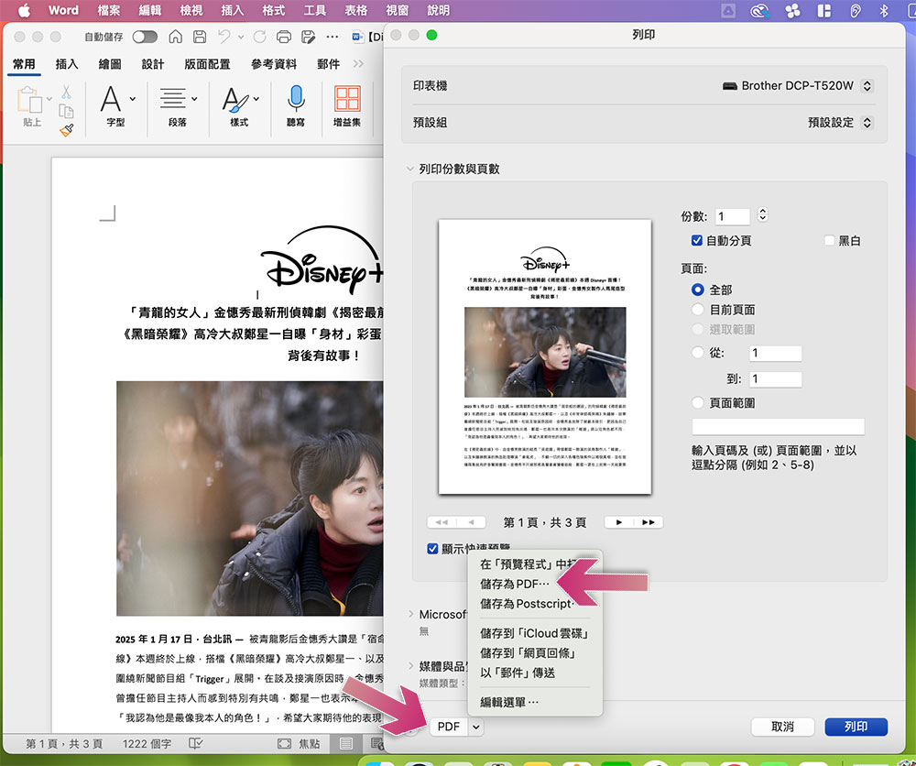Click the 取消 button
Image resolution: width=916 pixels, height=766 pixels.
(x=782, y=727)
